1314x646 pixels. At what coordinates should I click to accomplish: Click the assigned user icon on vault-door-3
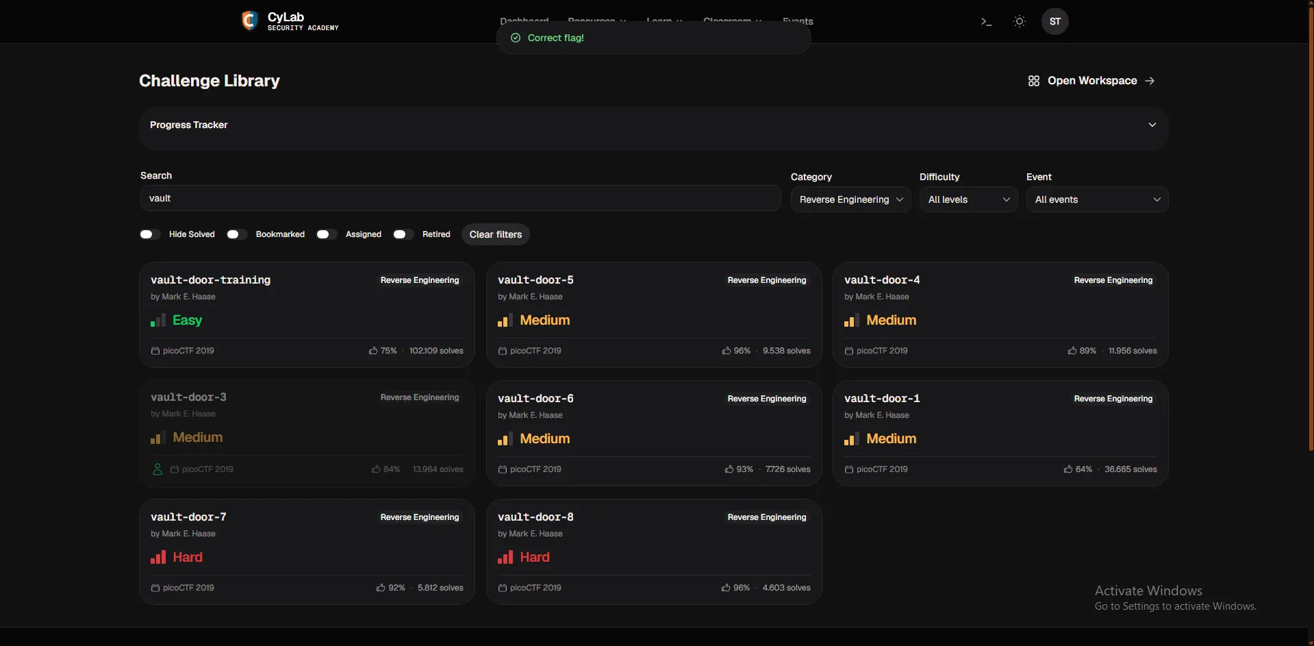[157, 469]
